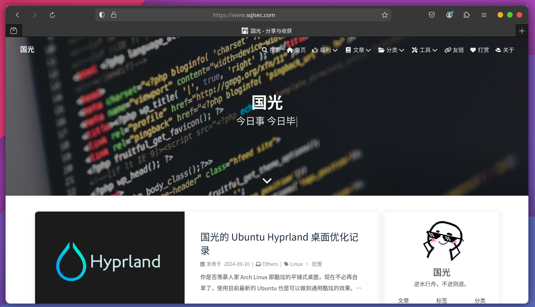Click the browser forward arrow
This screenshot has width=535, height=307.
coord(35,15)
